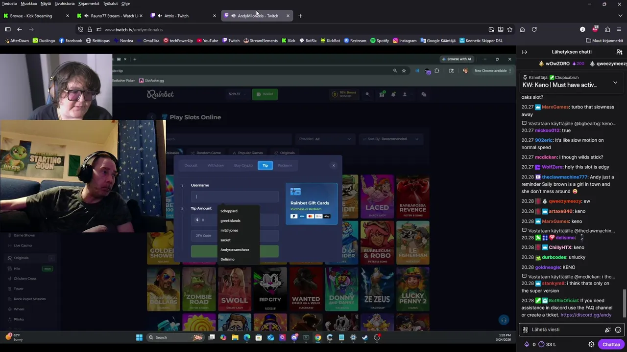Open the channel points balance icon
The width and height of the screenshot is (627, 352).
(x=541, y=344)
